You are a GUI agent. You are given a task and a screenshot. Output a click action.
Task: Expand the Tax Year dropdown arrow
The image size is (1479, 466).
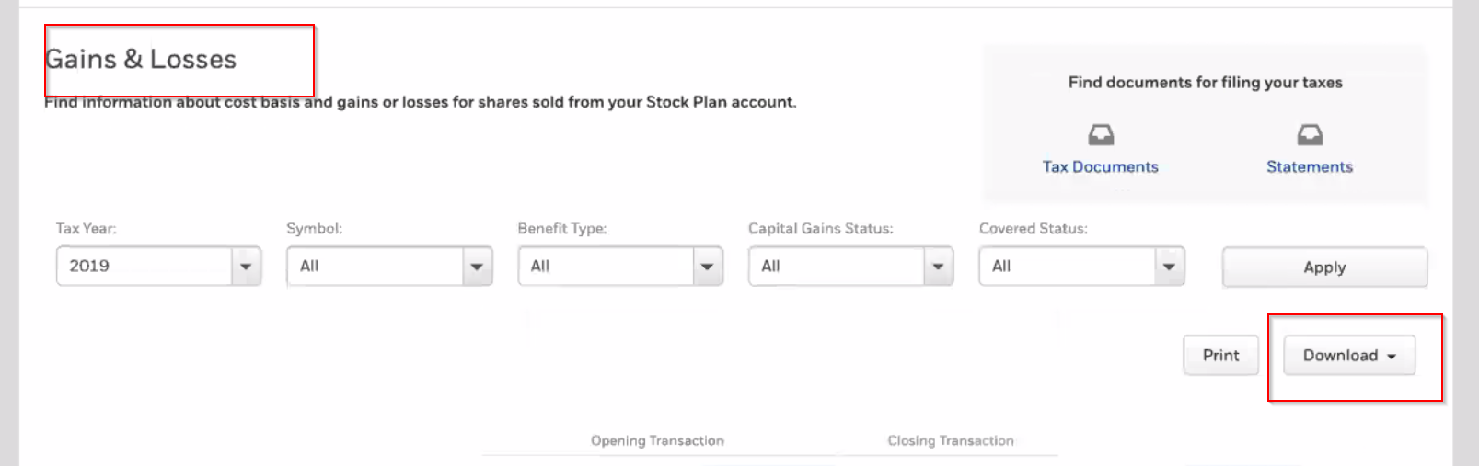[x=246, y=267]
